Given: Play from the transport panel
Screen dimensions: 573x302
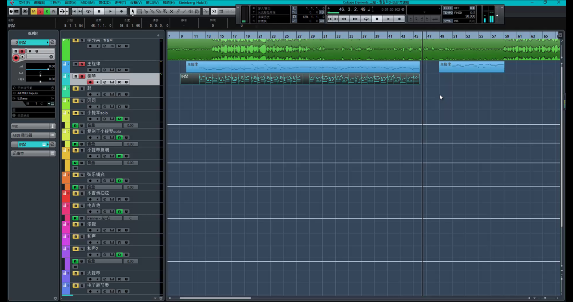Looking at the screenshot, I should tap(388, 19).
